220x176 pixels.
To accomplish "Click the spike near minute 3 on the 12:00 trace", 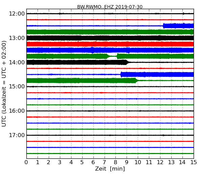I will (60, 14).
